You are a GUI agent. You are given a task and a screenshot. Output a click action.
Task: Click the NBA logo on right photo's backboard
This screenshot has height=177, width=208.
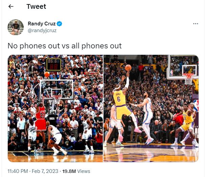(x=171, y=73)
